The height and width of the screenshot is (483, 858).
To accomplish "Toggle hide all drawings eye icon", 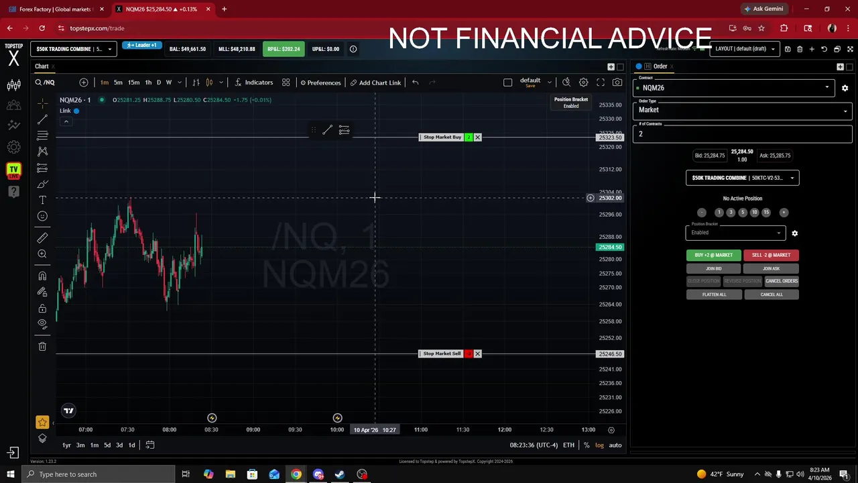I will point(42,324).
